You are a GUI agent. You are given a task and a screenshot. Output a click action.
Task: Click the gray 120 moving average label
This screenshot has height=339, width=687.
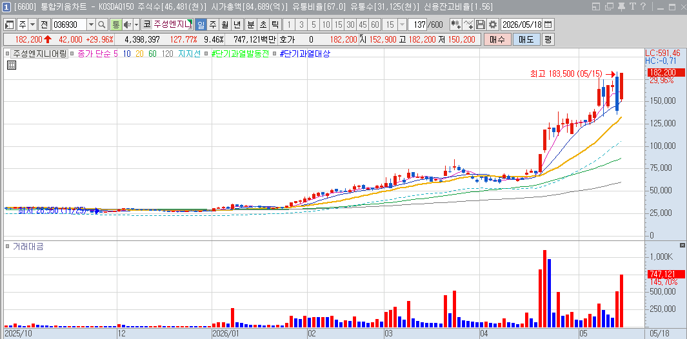pos(167,54)
